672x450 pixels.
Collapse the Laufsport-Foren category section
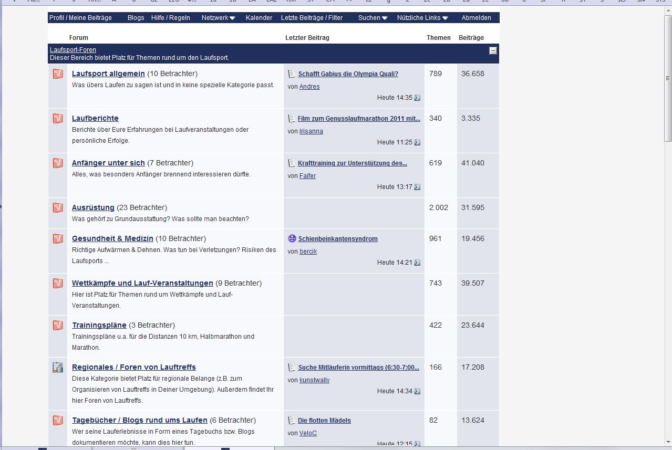[493, 50]
